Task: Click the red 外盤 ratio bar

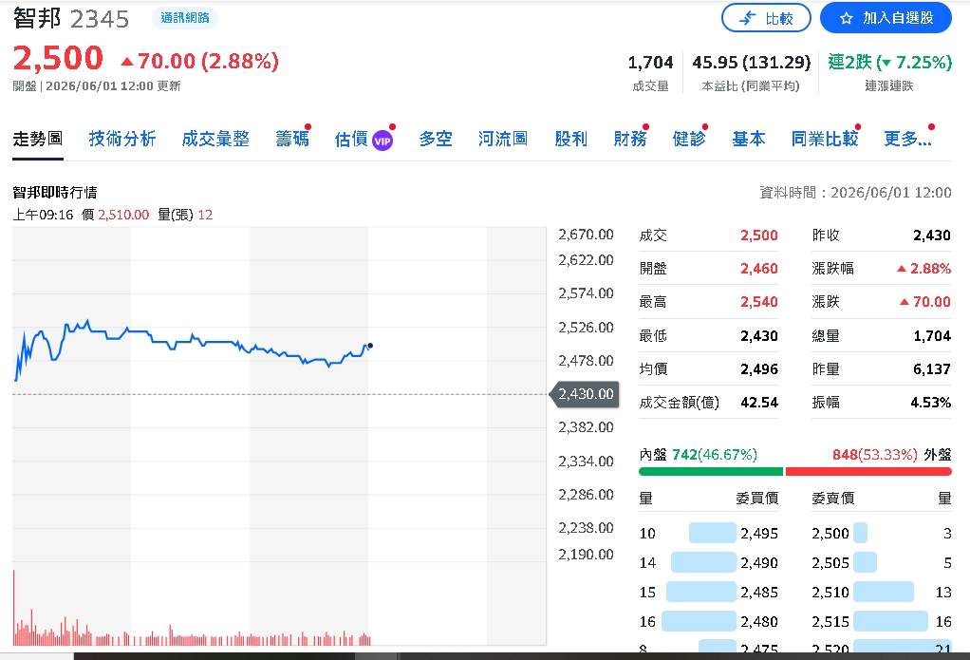Action: click(868, 472)
